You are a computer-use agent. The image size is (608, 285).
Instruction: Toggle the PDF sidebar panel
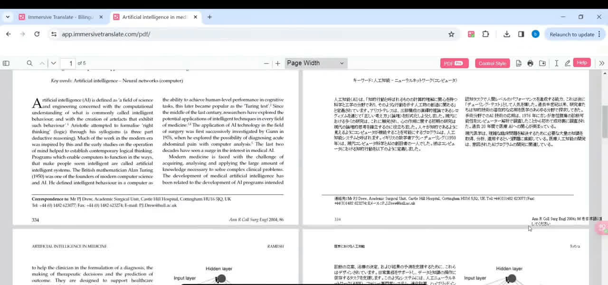click(6, 63)
